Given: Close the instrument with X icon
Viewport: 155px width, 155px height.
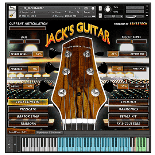Looking at the screenshot, I should tap(147, 6).
